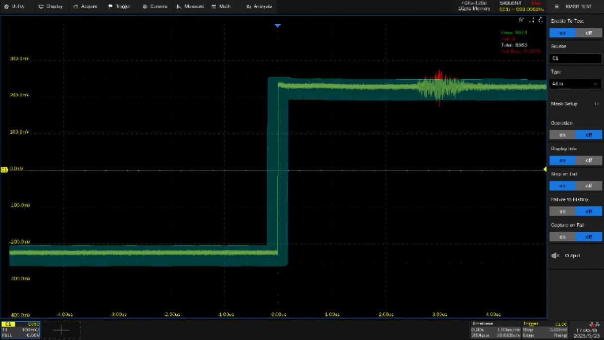This screenshot has width=604, height=340.
Task: Click the trigger position marker above the grid
Action: point(278,25)
